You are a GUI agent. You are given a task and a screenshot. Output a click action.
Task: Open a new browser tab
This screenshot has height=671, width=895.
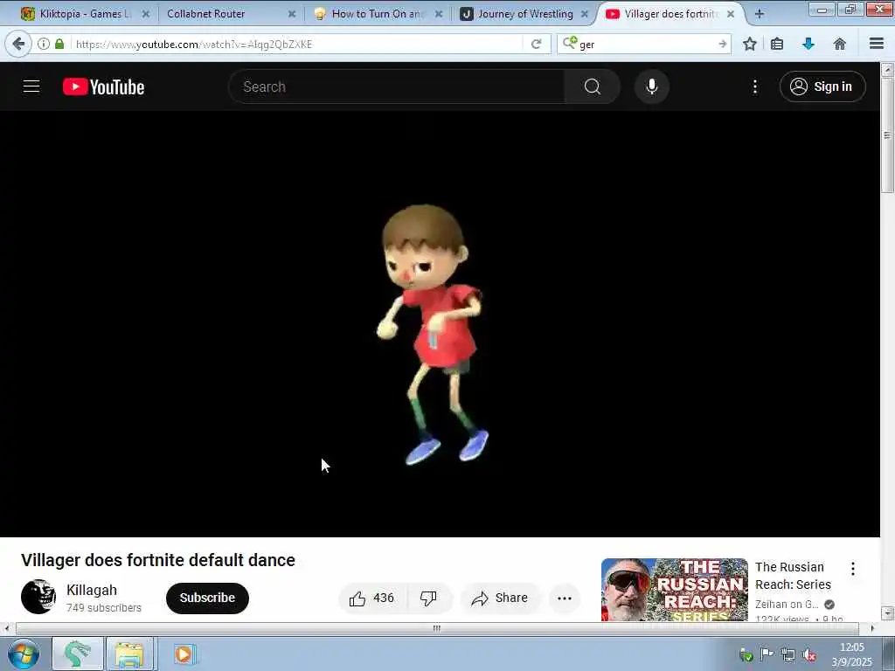(x=760, y=14)
